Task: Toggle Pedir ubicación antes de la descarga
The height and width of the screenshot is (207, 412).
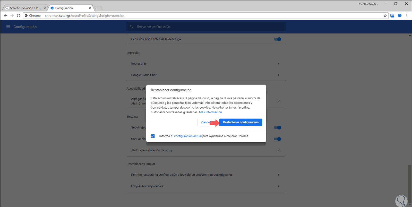Action: (277, 39)
